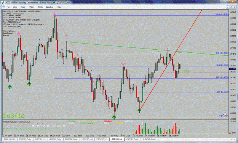Viewport: 238px width, 143px height.
Task: Open the Help menu
Action: (58, 7)
